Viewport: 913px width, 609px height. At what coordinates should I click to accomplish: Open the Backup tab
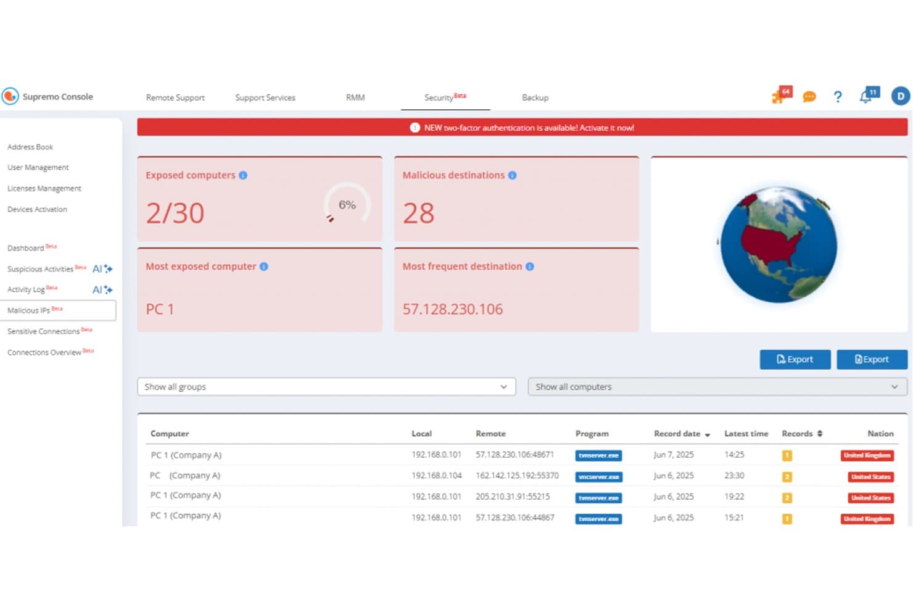[x=535, y=97]
